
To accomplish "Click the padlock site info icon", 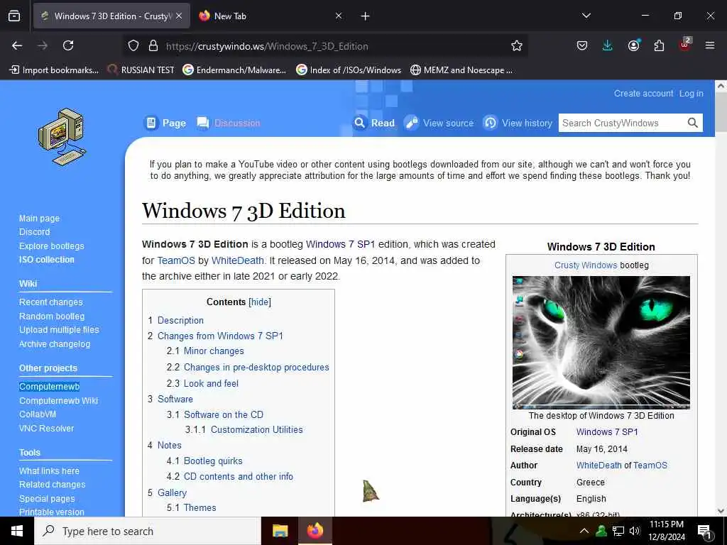I will (x=153, y=46).
